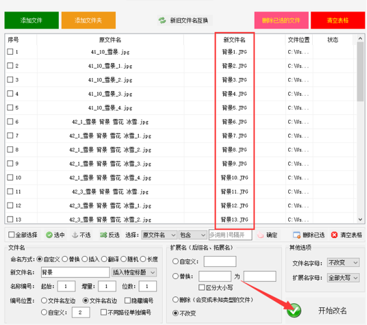
Task: Click the cell 背景10.JPG
Action: (x=234, y=177)
